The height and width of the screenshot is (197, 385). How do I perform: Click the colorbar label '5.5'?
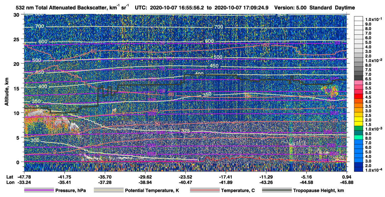[x=368, y=88]
